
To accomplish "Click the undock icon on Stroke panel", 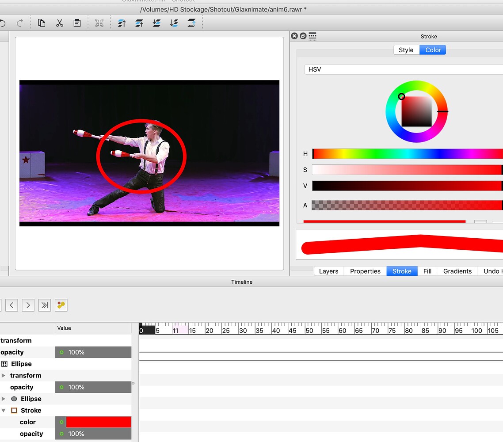I will [303, 36].
